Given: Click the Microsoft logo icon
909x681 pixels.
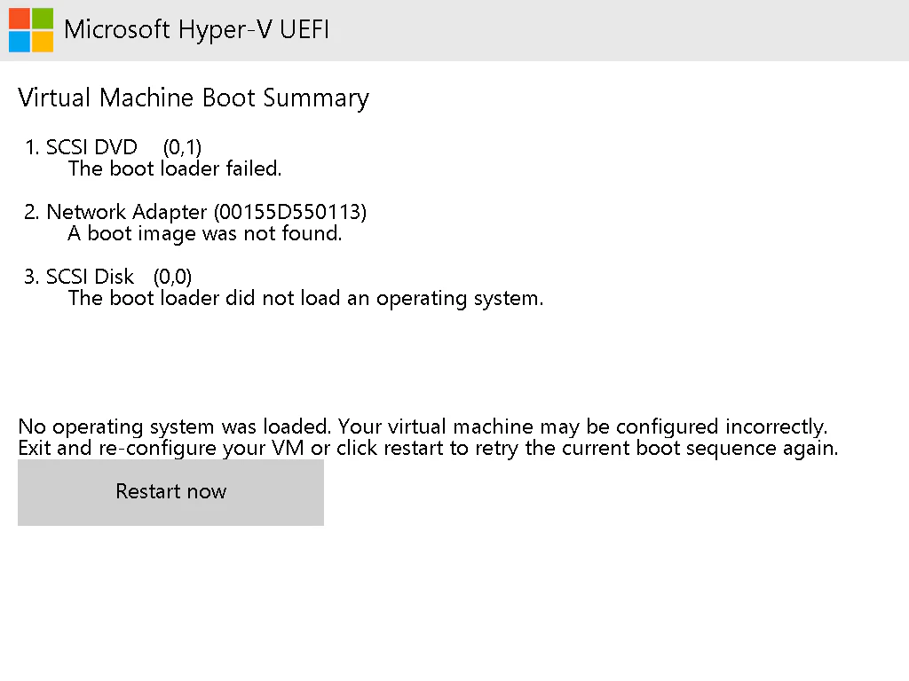Looking at the screenshot, I should coord(30,30).
